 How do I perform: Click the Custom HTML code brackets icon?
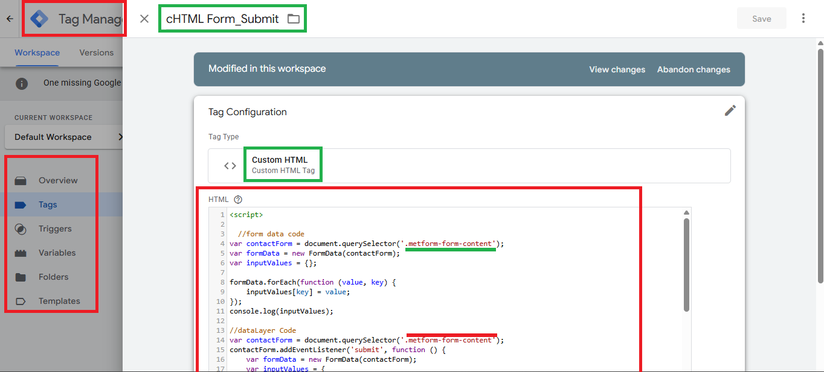(x=230, y=166)
